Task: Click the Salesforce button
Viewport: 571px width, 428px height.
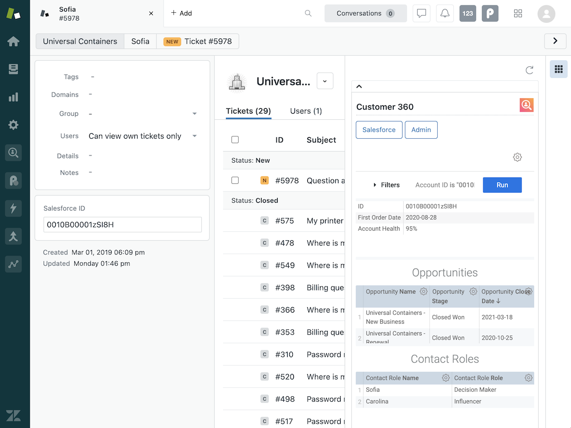Action: (379, 130)
